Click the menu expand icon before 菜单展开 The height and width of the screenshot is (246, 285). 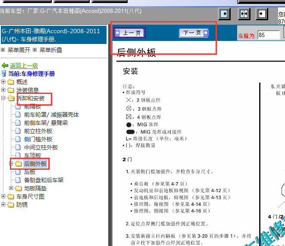coord(3,50)
